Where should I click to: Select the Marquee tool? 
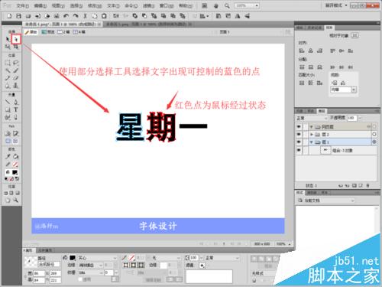pyautogui.click(x=8, y=63)
